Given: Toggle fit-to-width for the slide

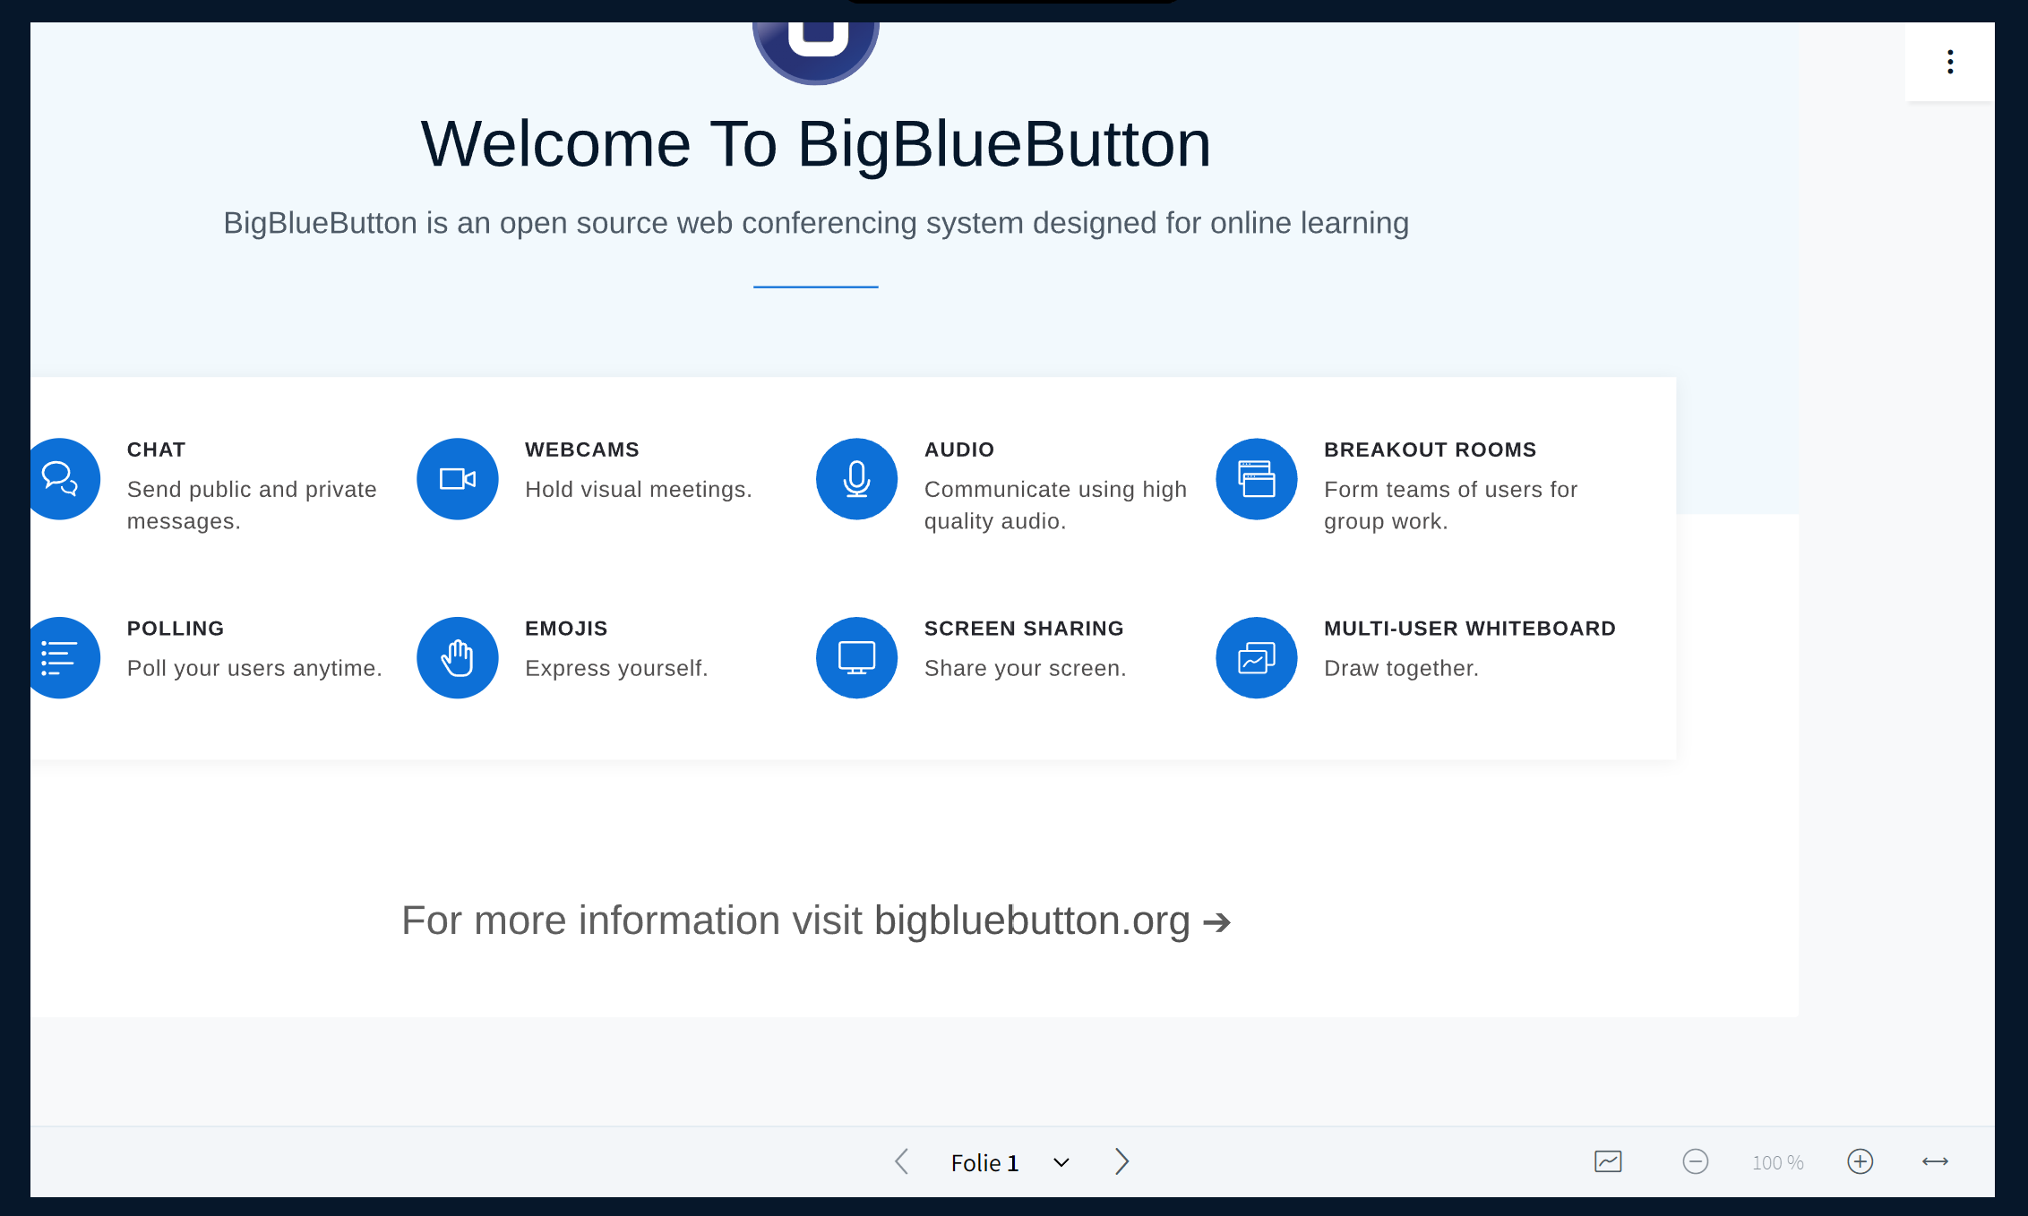Looking at the screenshot, I should point(1934,1161).
